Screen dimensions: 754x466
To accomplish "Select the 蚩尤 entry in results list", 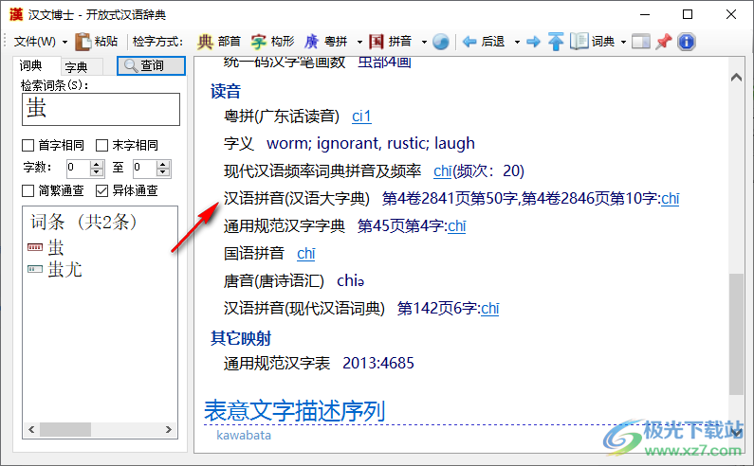I will tap(64, 270).
